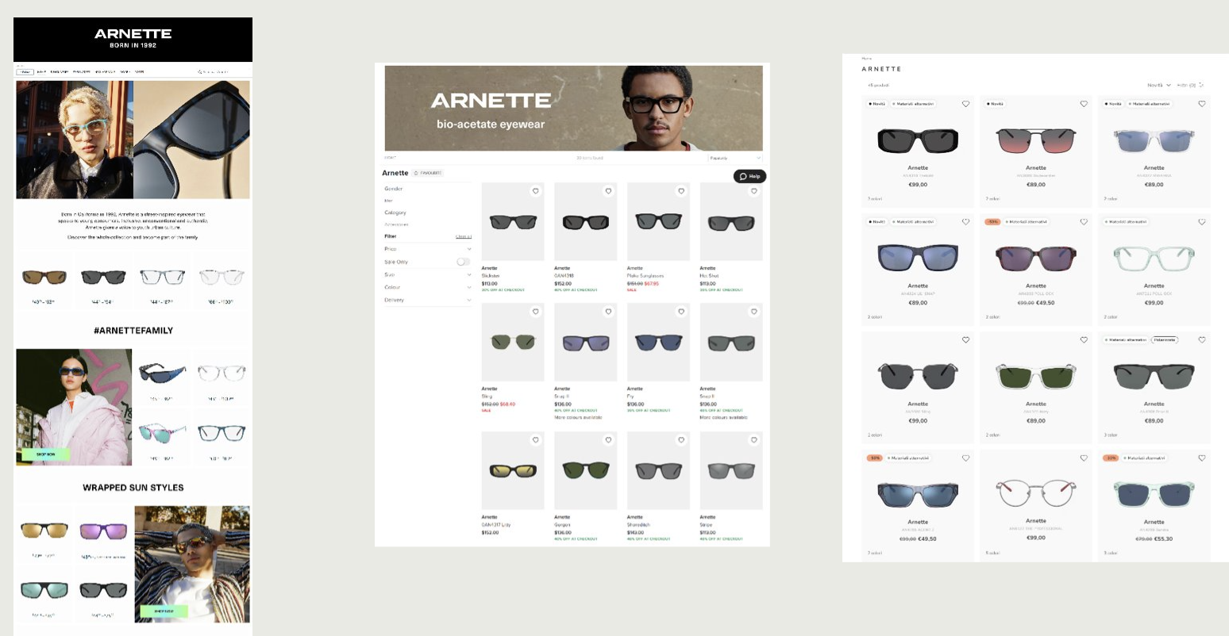Click the heart on the Shoreditch card
Screen dimensions: 1229x636
[x=680, y=440]
